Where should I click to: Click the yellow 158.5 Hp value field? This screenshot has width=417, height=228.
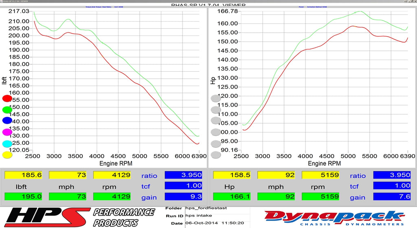232,175
